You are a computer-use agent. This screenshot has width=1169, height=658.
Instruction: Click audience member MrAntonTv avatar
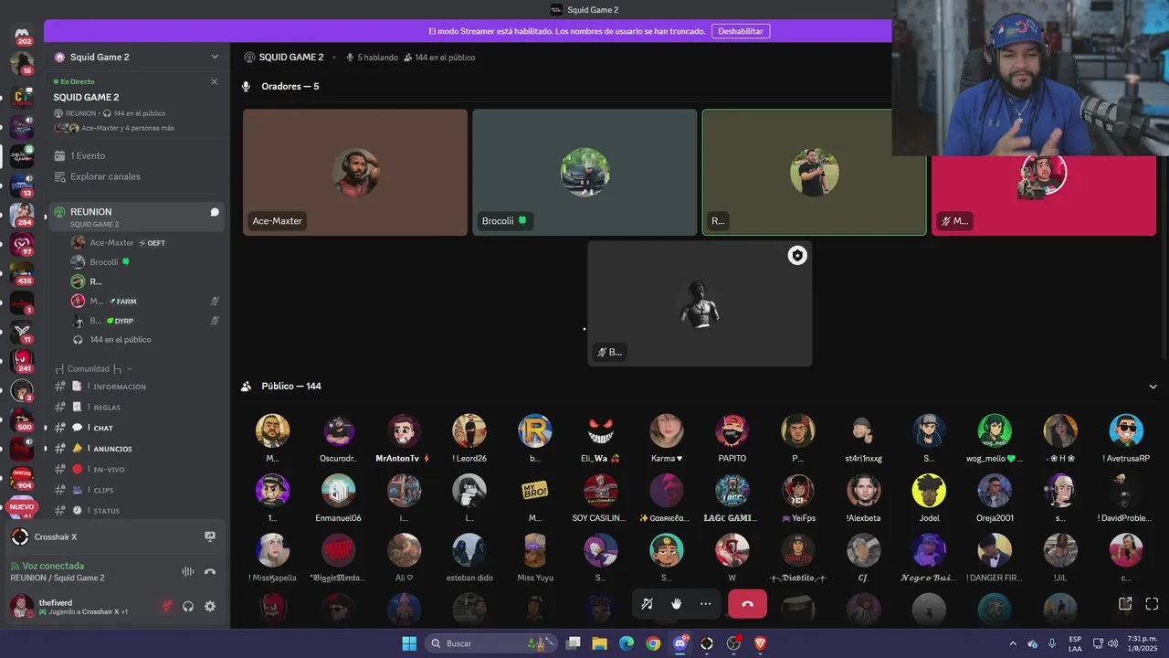[x=404, y=430]
